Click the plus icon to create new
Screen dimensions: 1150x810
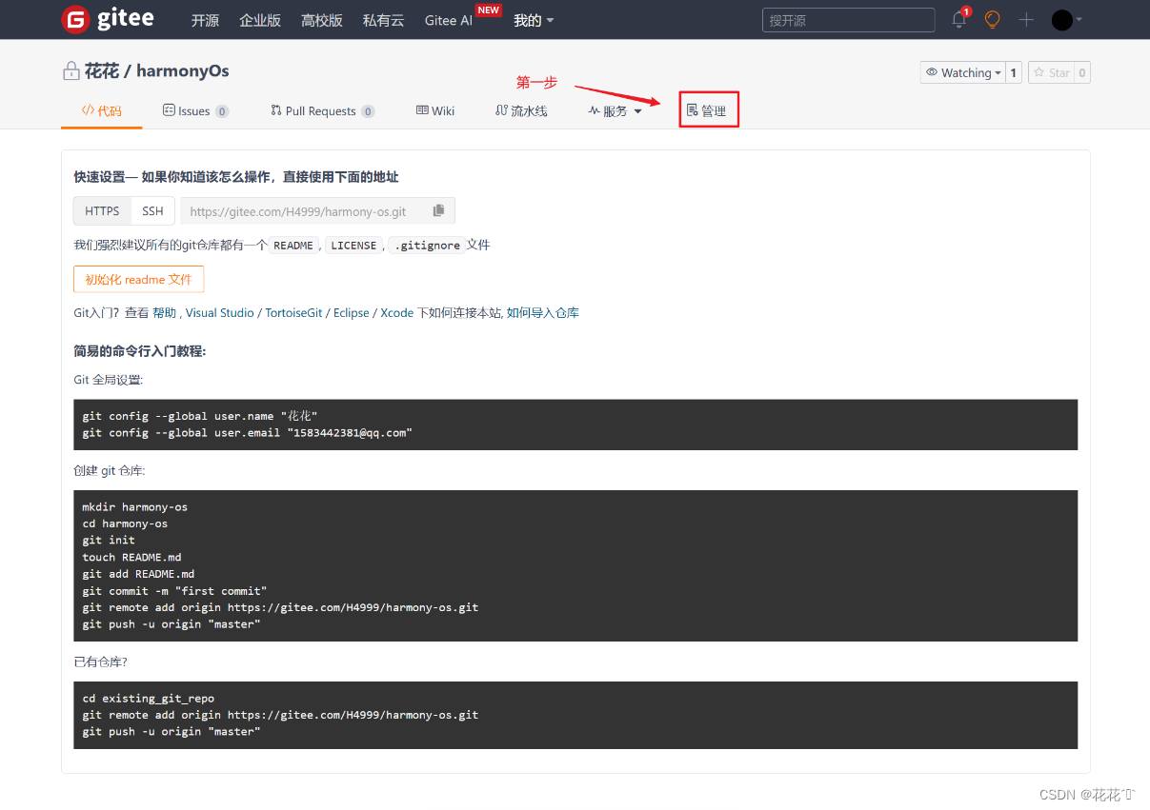pos(1026,19)
